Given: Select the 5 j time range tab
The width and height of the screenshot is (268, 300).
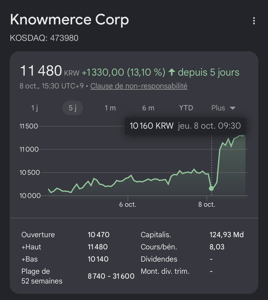Looking at the screenshot, I should pos(72,108).
